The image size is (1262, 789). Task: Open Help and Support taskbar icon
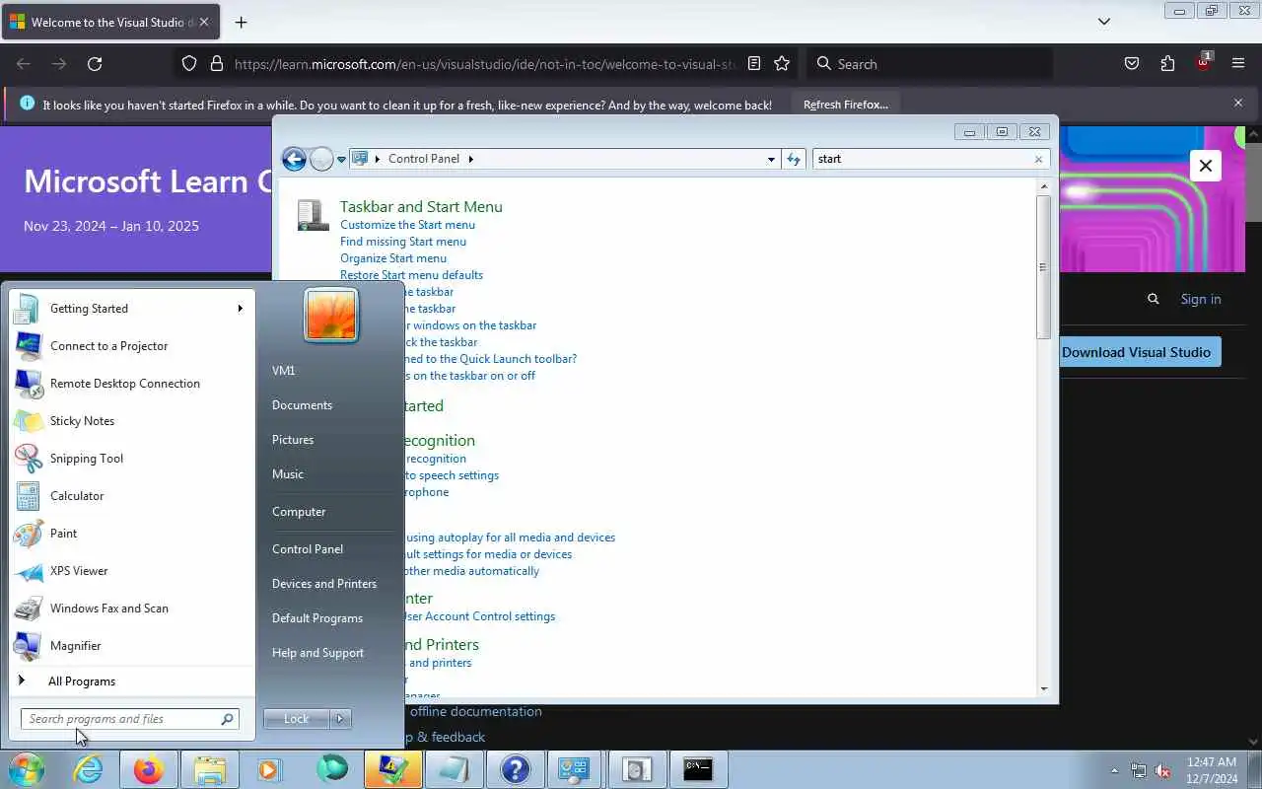[x=515, y=769]
